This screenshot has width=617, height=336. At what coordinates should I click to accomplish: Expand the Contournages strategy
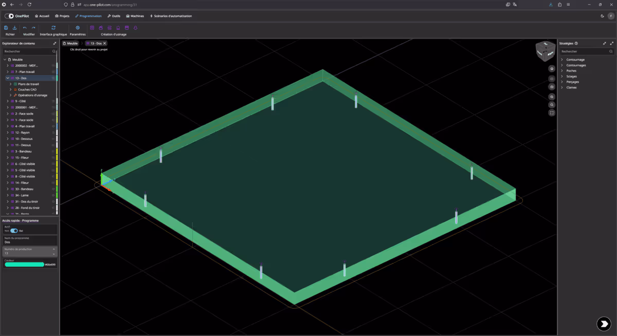tap(562, 65)
